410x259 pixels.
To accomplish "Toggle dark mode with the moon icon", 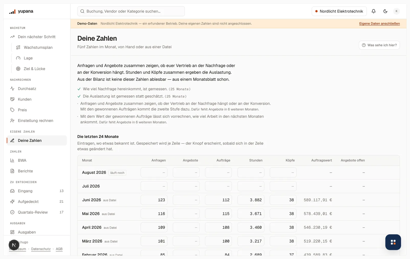I will (x=385, y=11).
